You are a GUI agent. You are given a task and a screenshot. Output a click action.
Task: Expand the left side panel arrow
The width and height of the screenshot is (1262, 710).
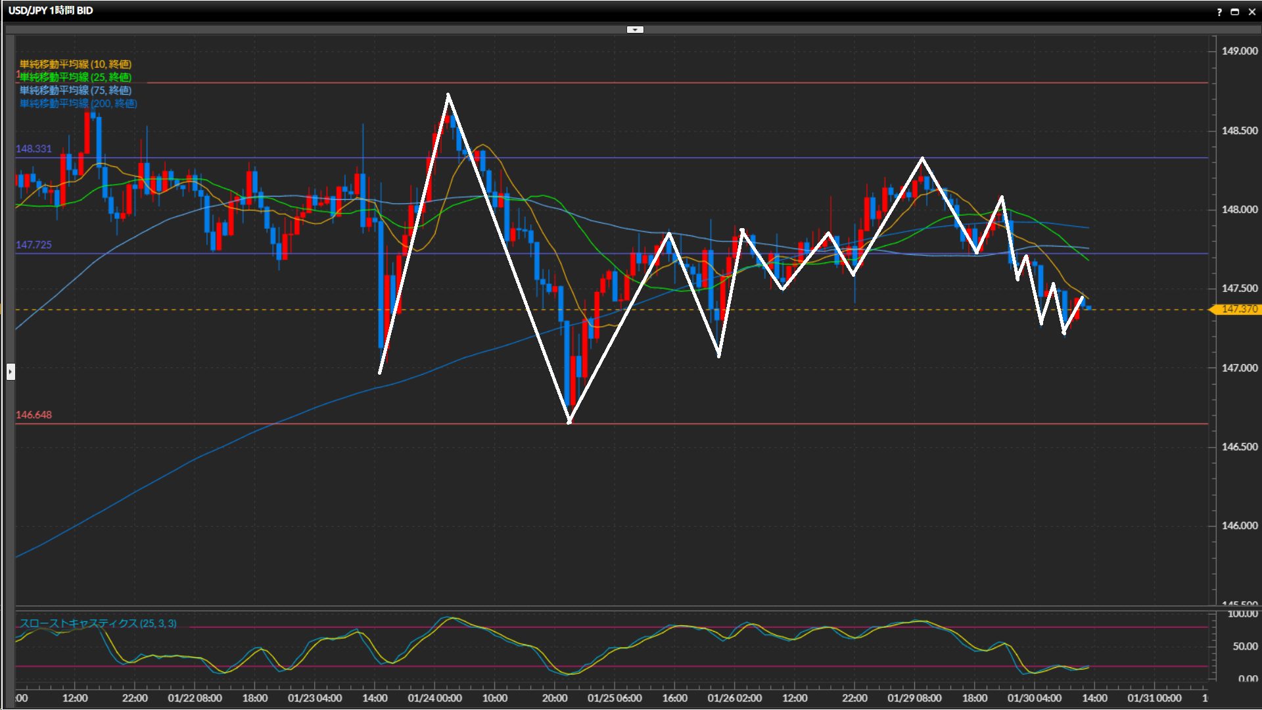point(11,372)
